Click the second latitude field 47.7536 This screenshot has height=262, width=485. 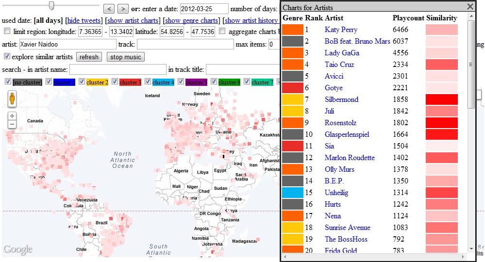click(203, 32)
